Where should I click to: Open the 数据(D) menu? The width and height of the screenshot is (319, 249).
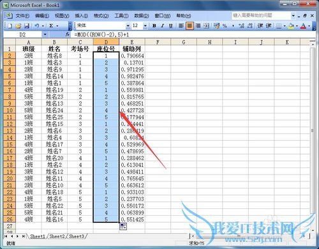click(x=142, y=16)
